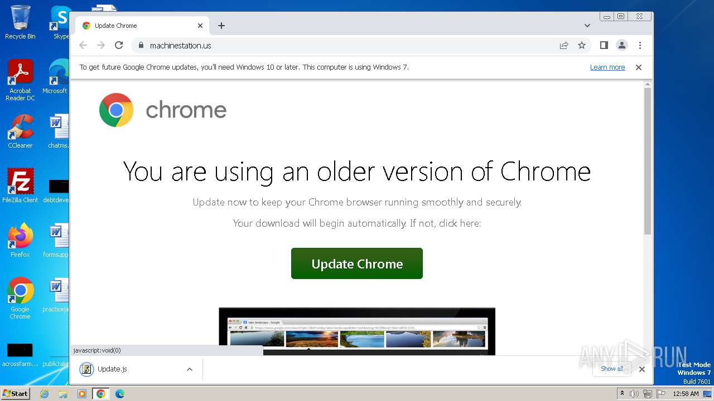Open FileZilla Client desktop icon
Viewport: 714px width, 401px height.
tap(20, 186)
